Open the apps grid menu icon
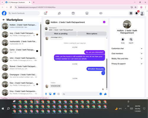 [x=131, y=13]
